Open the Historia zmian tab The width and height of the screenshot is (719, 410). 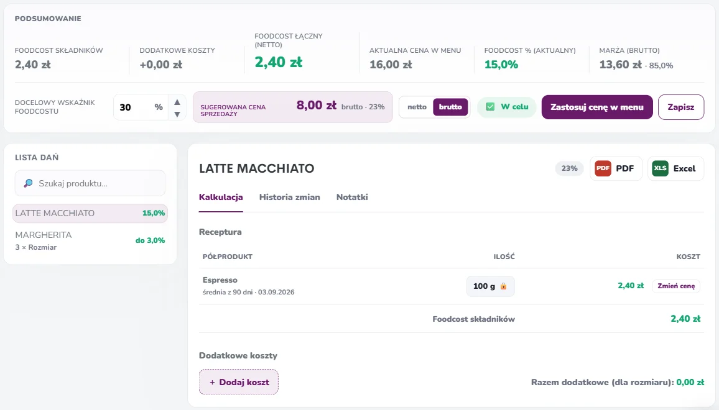pyautogui.click(x=290, y=197)
